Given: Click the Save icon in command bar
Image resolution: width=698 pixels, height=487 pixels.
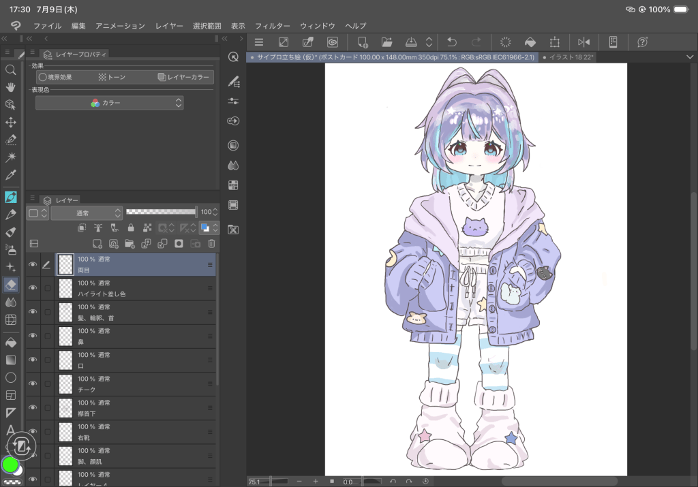Looking at the screenshot, I should [x=411, y=42].
